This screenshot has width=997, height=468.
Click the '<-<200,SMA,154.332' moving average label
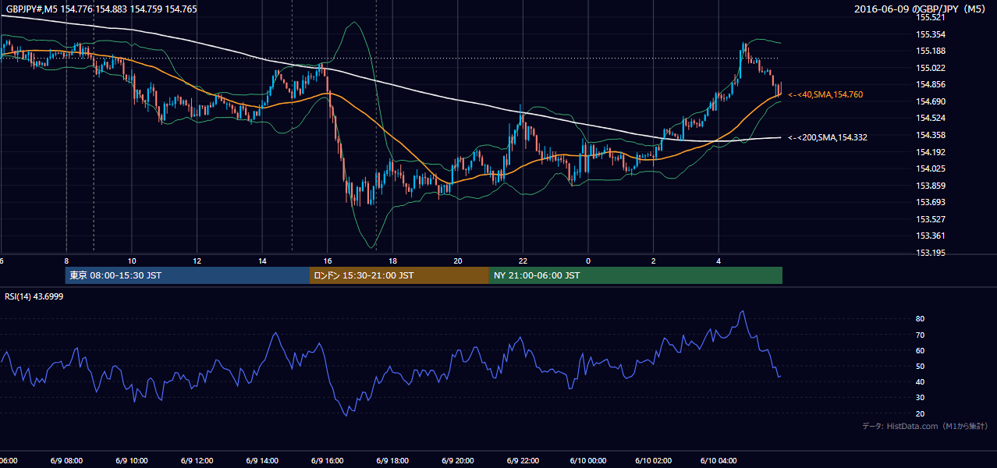828,137
